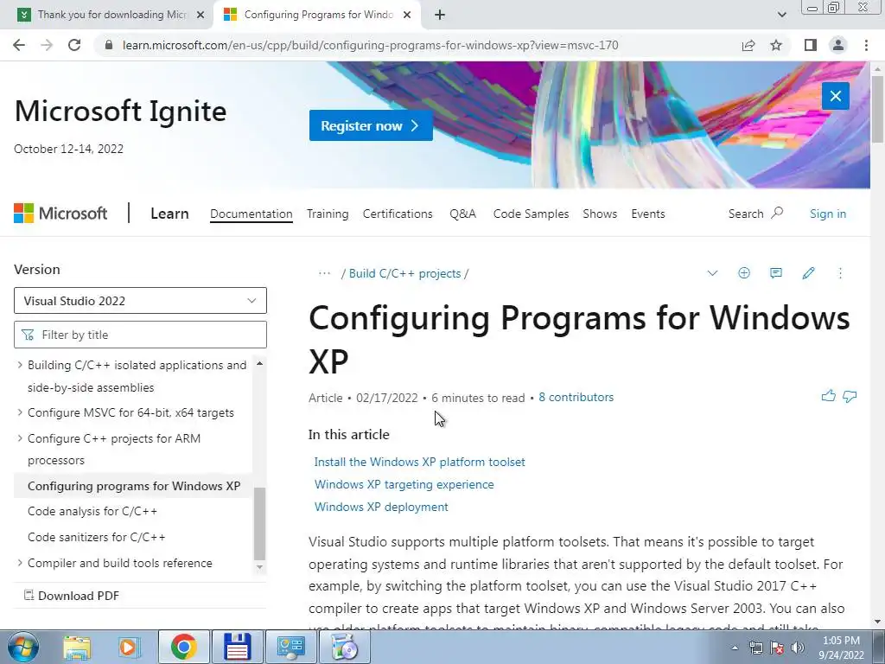
Task: Open the Visual Studio 2022 version dropdown
Action: coord(140,301)
